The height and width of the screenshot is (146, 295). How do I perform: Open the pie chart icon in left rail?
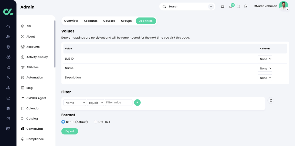[8, 118]
